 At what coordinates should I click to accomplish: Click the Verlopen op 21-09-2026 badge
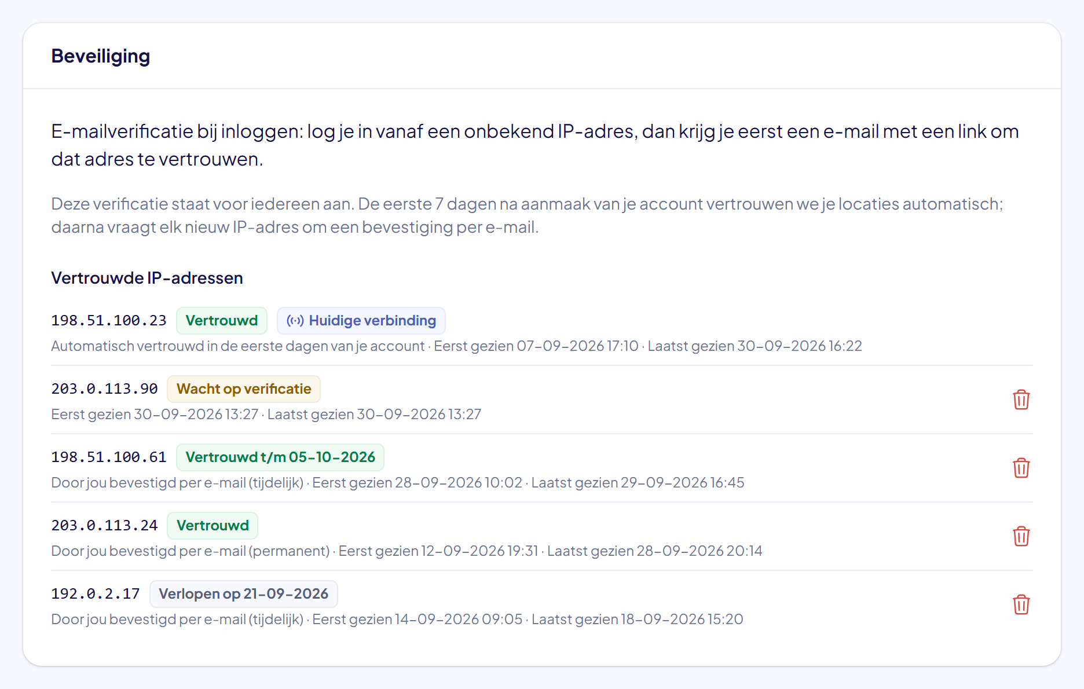[244, 594]
